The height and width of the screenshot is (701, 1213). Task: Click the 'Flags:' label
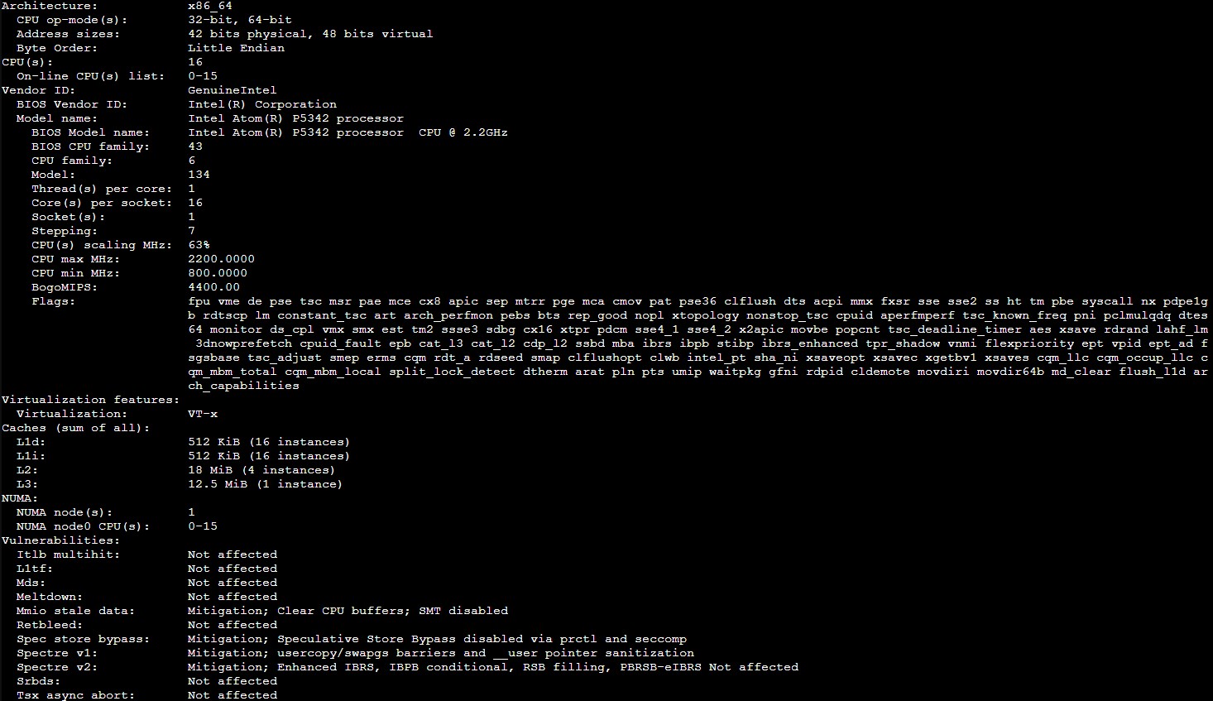click(x=53, y=301)
